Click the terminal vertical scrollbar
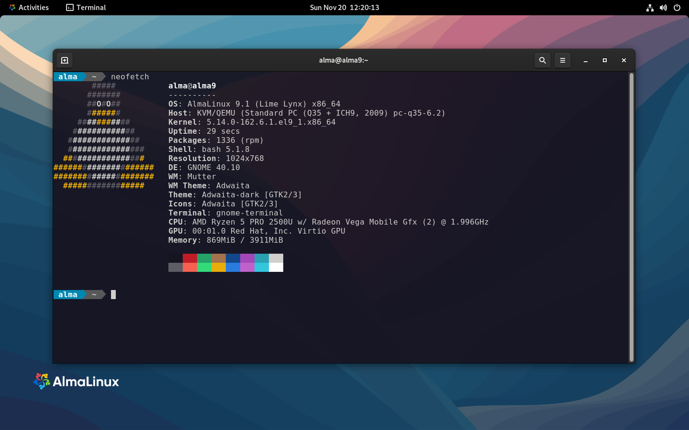The width and height of the screenshot is (689, 430). (x=631, y=217)
